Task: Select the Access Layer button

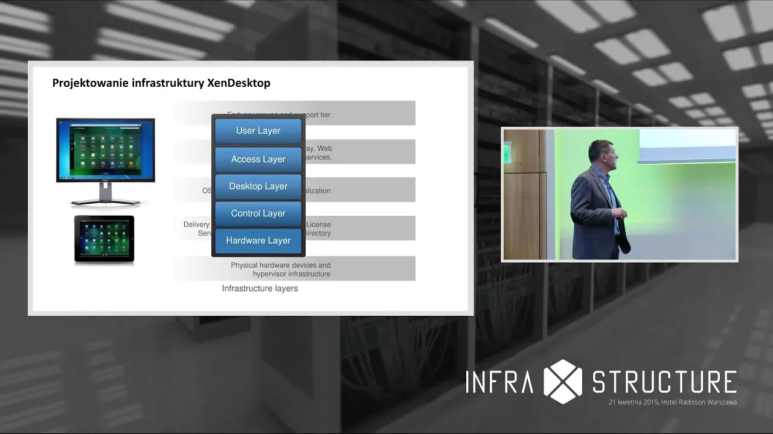Action: tap(258, 159)
